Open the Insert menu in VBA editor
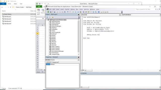 62,9
